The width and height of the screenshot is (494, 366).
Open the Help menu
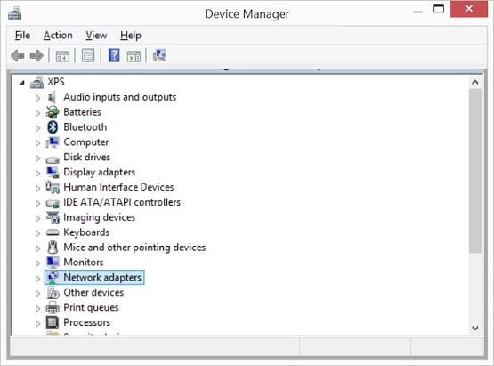pos(131,36)
